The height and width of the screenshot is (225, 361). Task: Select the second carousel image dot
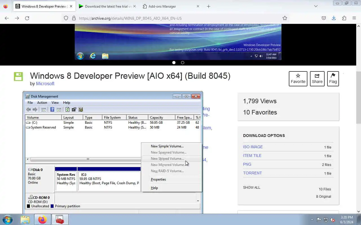pos(182,62)
